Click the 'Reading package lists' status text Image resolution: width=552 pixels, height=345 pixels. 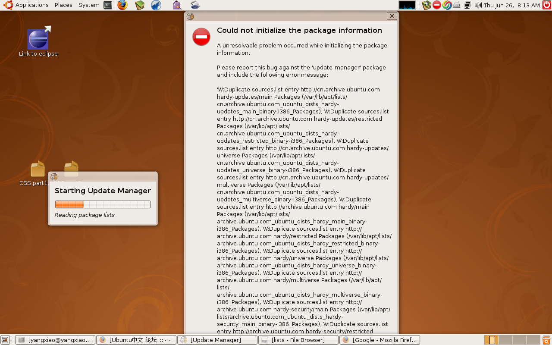tap(85, 215)
